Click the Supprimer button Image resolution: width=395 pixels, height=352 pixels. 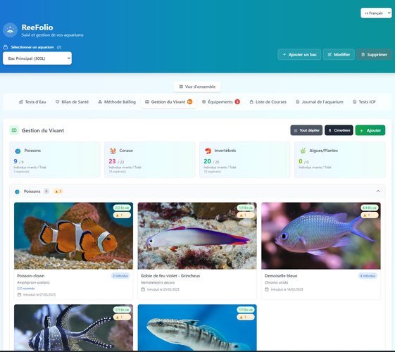tap(374, 54)
